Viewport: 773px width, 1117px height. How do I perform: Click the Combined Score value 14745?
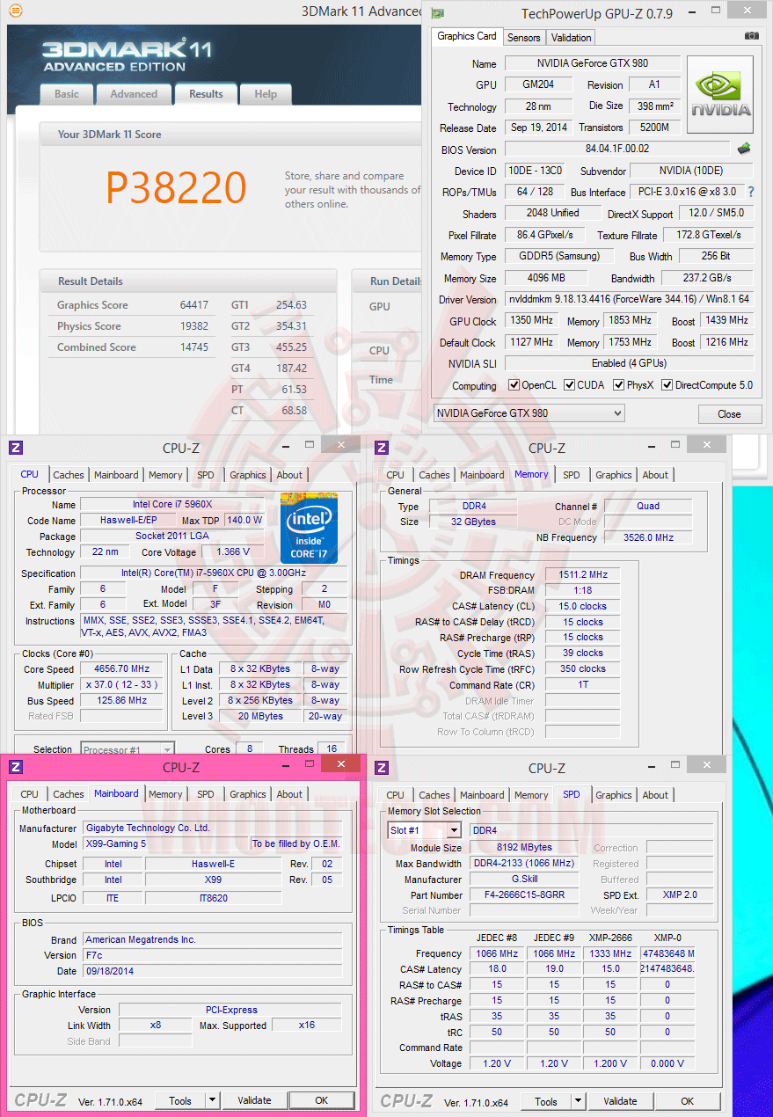click(x=194, y=347)
